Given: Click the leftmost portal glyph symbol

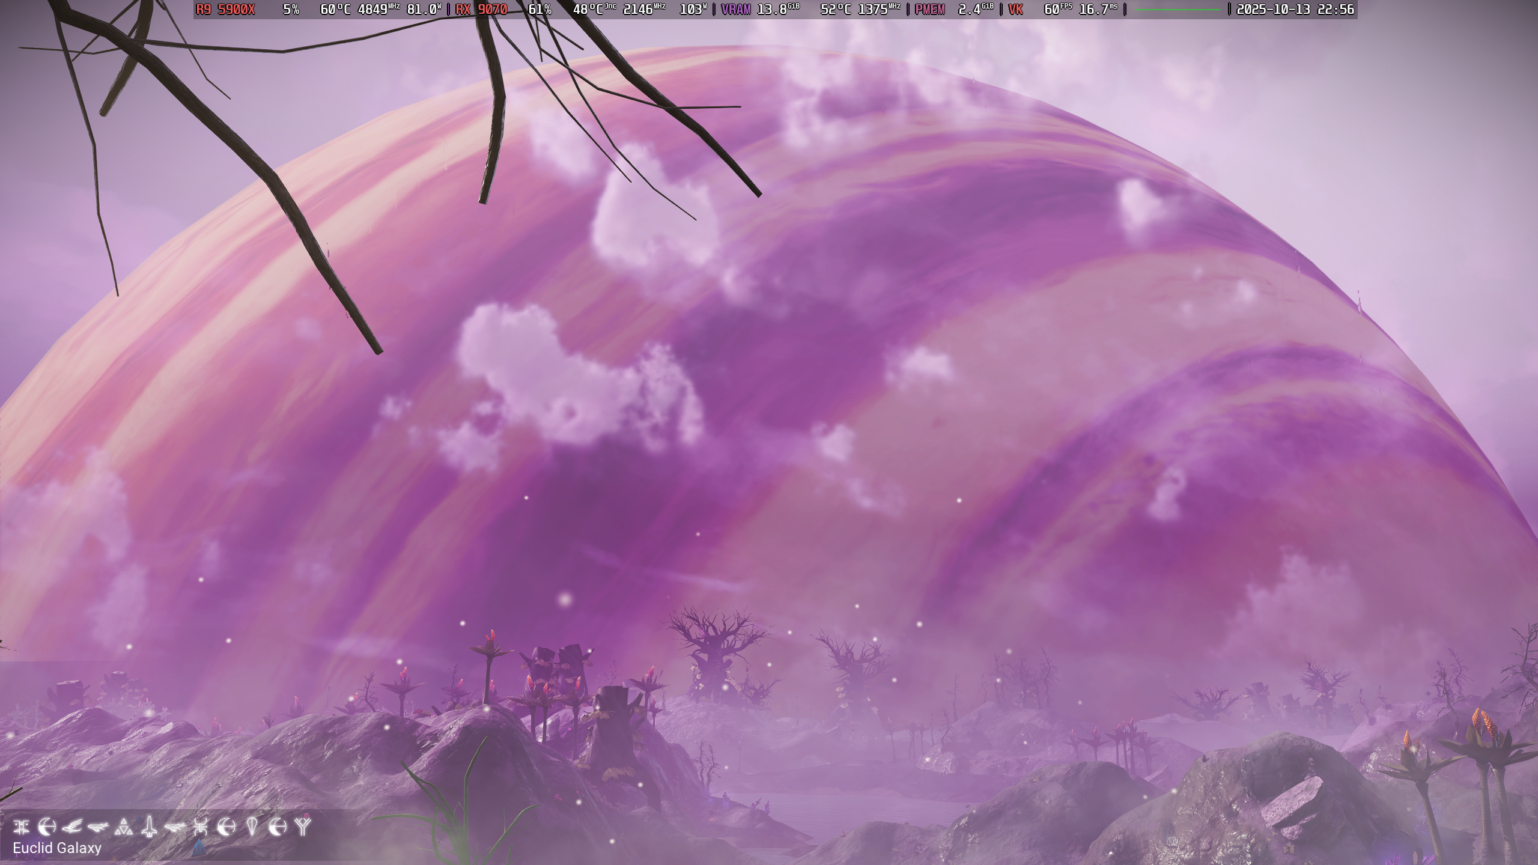Looking at the screenshot, I should (x=21, y=827).
